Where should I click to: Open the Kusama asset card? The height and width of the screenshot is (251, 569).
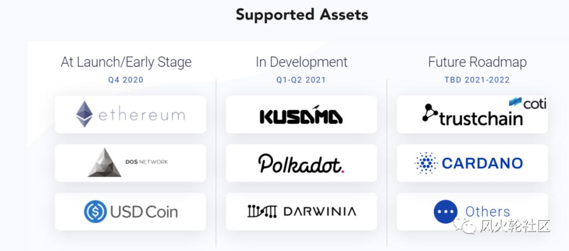click(x=301, y=115)
